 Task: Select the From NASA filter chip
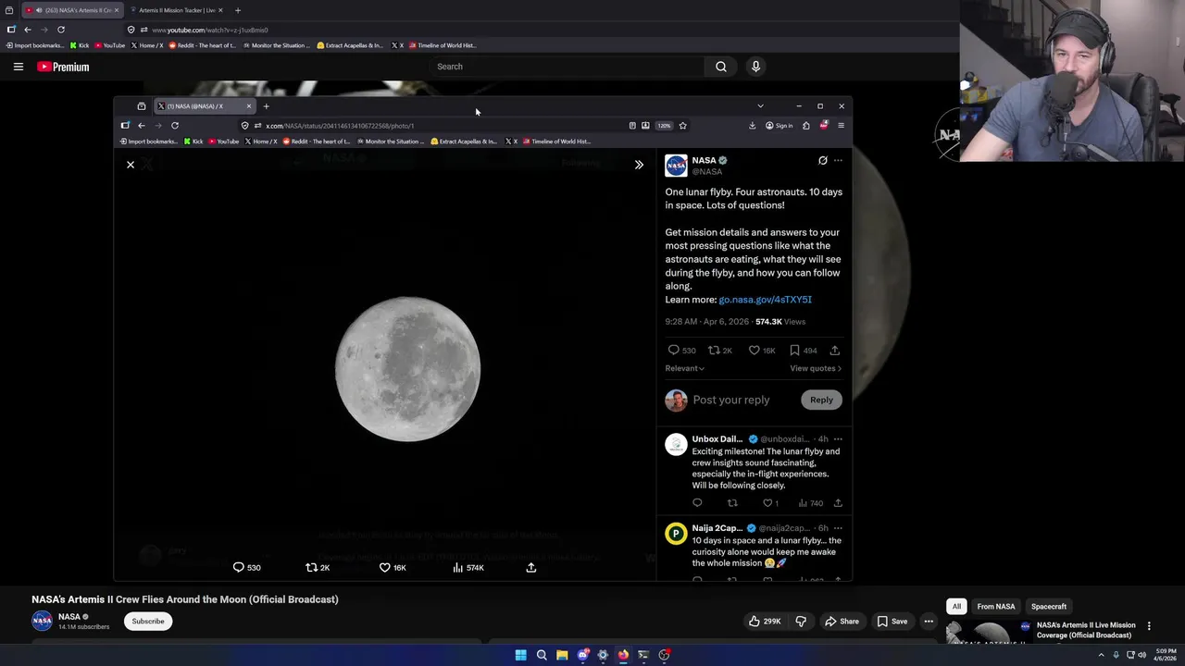(996, 607)
